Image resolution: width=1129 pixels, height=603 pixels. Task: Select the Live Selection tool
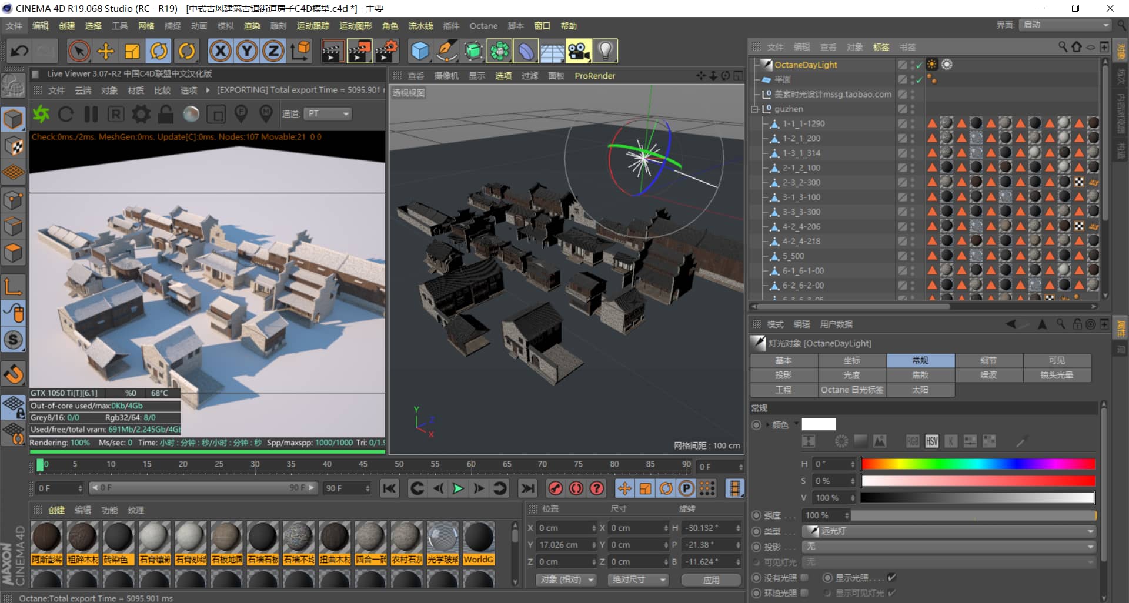(x=79, y=51)
